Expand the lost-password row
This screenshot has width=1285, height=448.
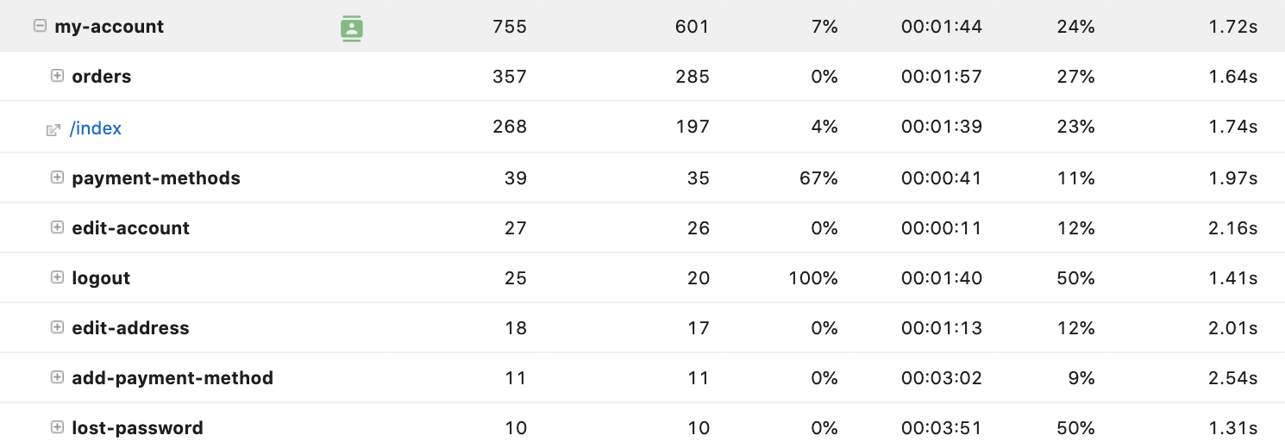click(x=57, y=427)
